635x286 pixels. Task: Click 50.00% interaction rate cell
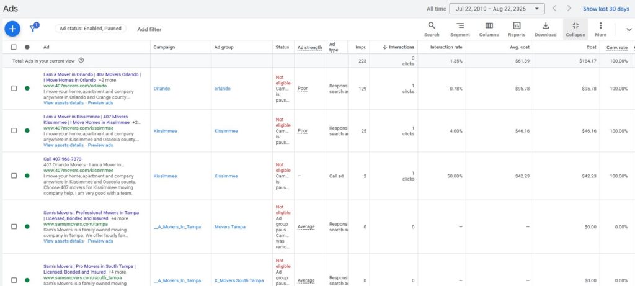[x=455, y=176]
